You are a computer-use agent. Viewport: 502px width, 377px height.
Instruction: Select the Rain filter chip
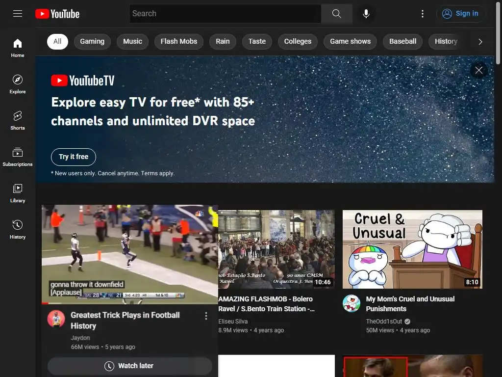click(223, 41)
